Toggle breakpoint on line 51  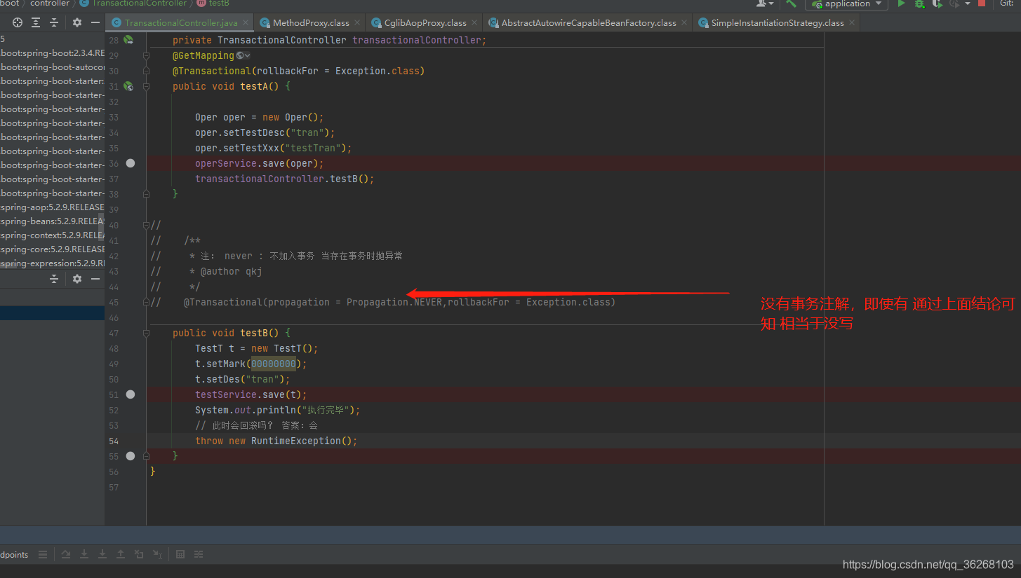click(130, 394)
